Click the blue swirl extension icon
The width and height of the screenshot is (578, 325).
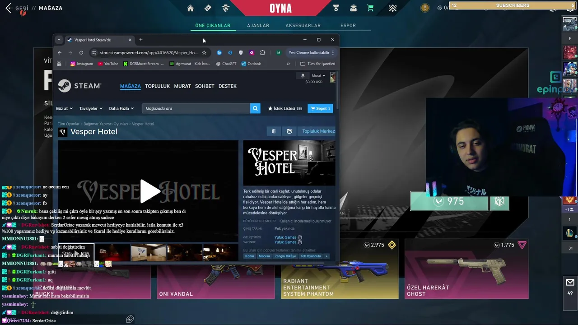219,53
